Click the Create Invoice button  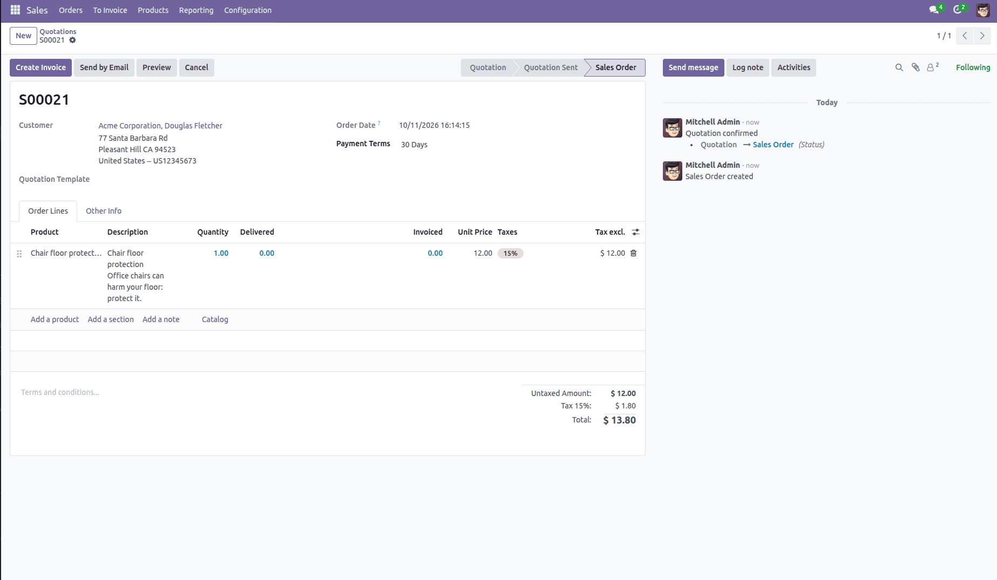point(40,67)
